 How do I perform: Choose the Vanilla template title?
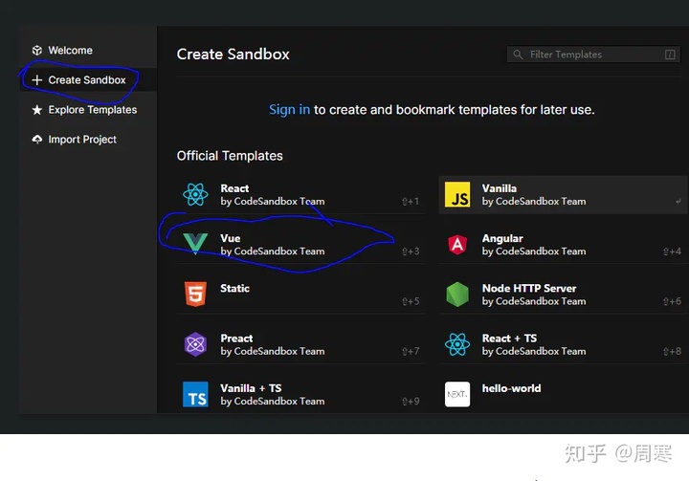pos(500,188)
